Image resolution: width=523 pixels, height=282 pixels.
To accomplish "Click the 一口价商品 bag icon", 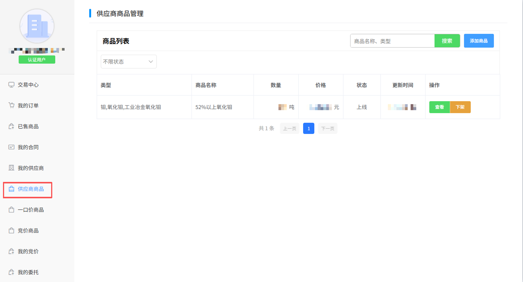I will (11, 210).
